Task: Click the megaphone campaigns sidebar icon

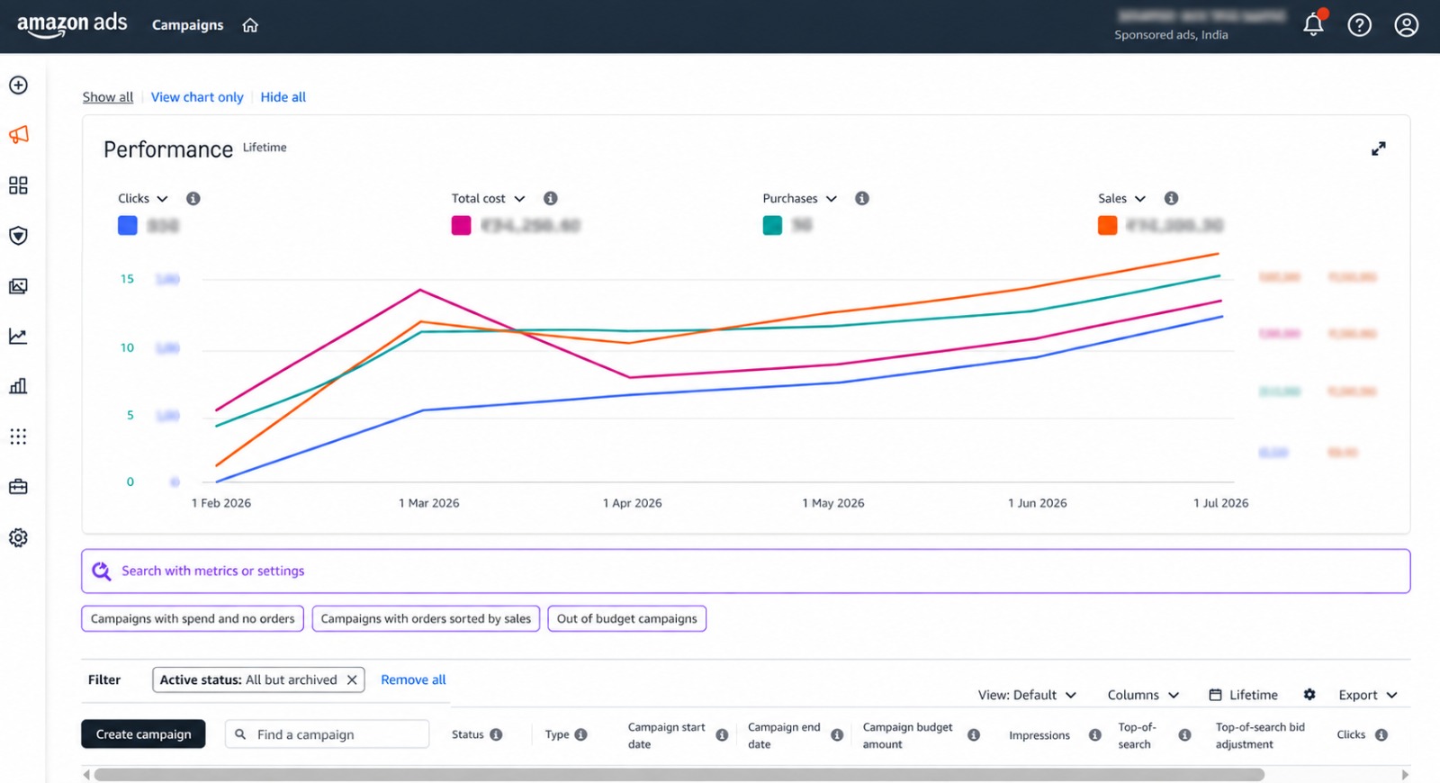Action: (x=18, y=135)
